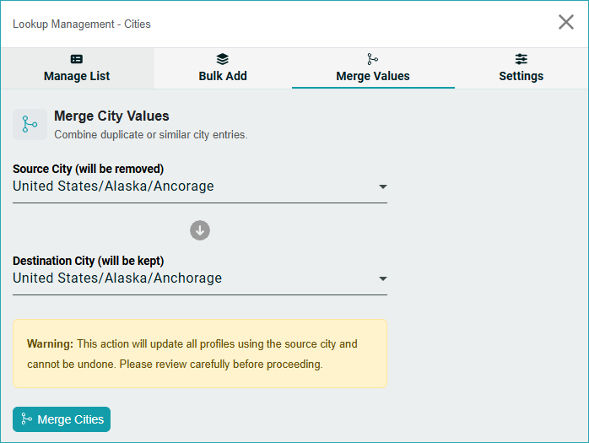Click the merge icon beside Merge City Values
The width and height of the screenshot is (589, 443).
30,125
